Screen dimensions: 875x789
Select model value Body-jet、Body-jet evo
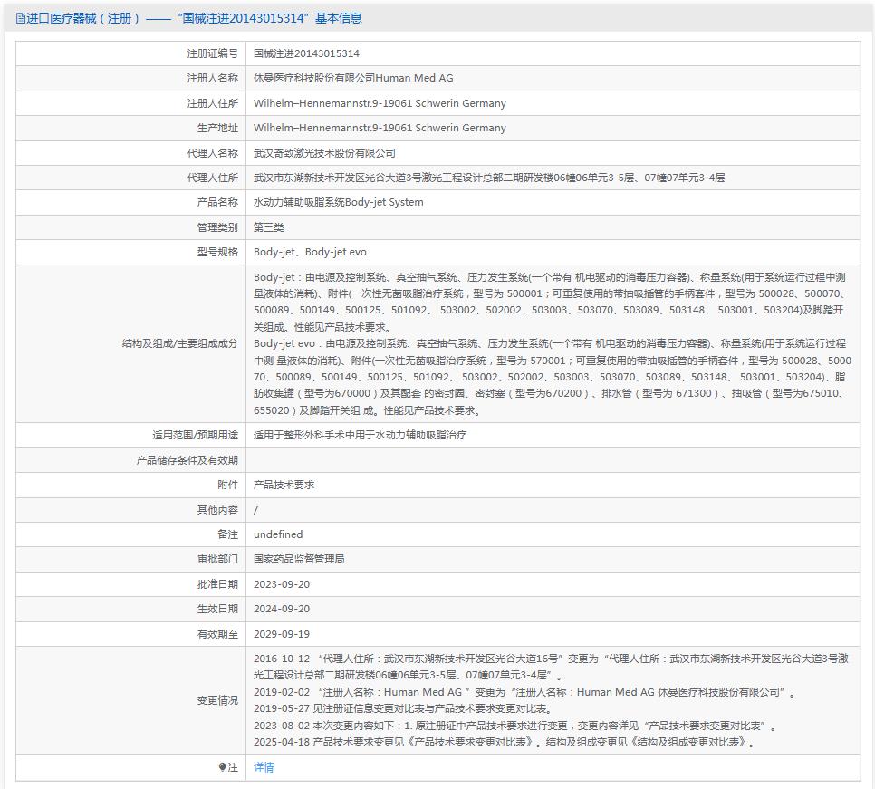pos(310,252)
